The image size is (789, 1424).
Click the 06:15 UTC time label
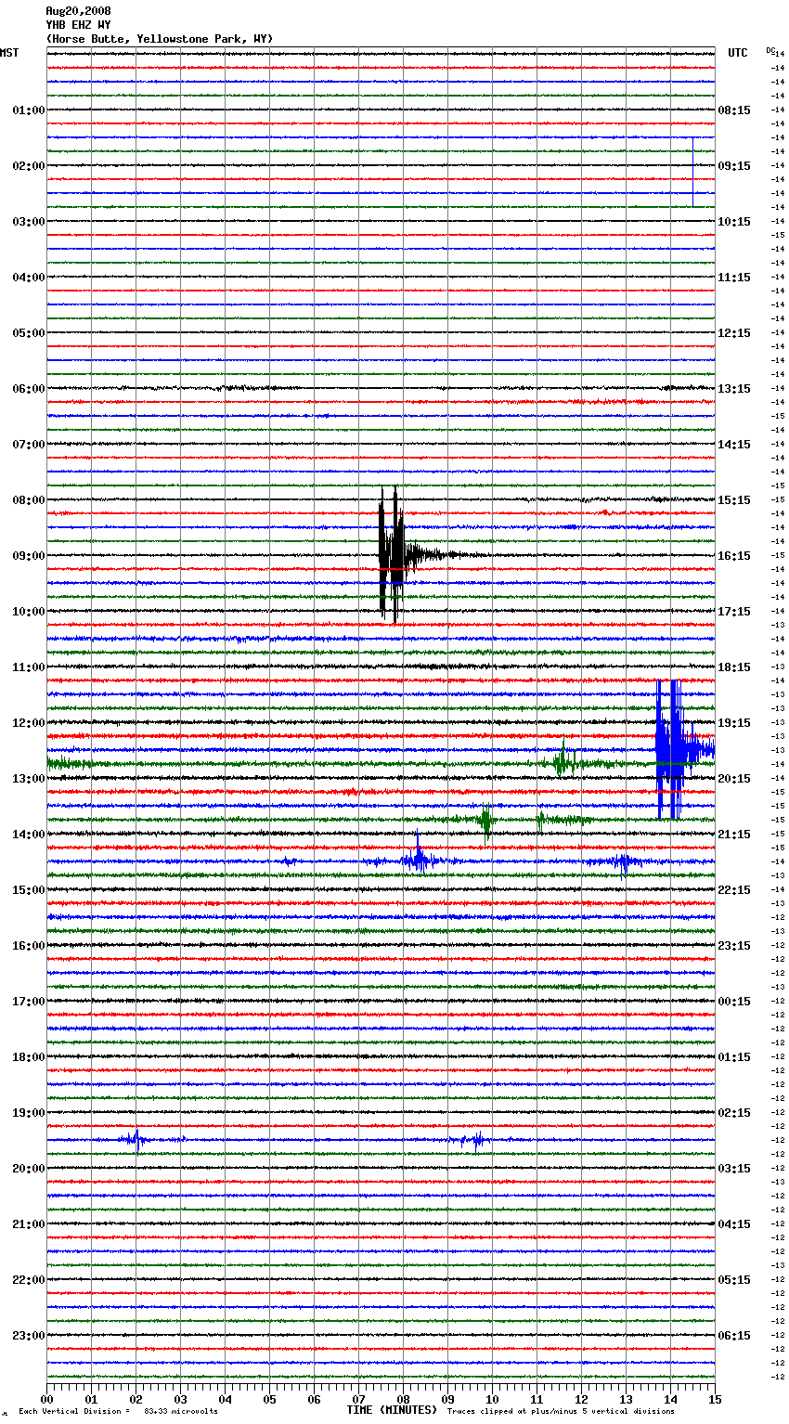point(734,1336)
